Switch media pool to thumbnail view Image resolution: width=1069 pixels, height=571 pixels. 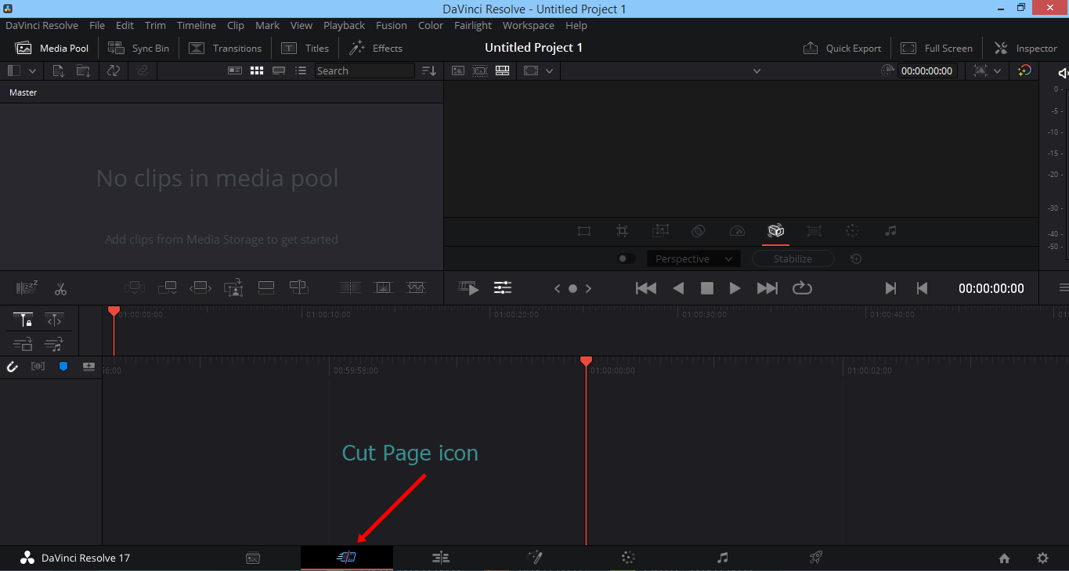[257, 70]
